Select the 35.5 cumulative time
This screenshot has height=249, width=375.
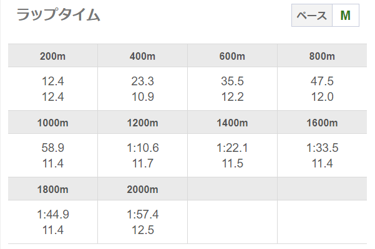(x=232, y=82)
